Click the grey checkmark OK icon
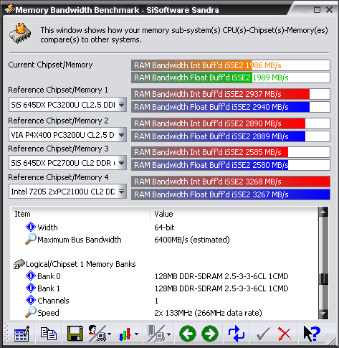This screenshot has height=348, width=339. pos(263,334)
